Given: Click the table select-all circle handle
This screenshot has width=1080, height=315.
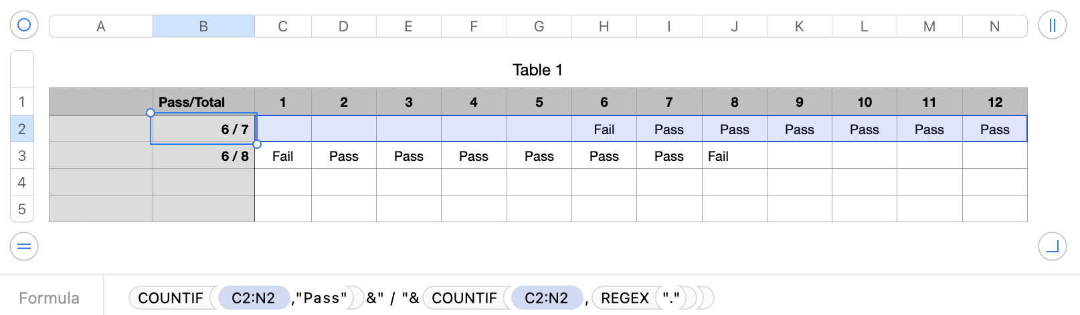Looking at the screenshot, I should 24,25.
